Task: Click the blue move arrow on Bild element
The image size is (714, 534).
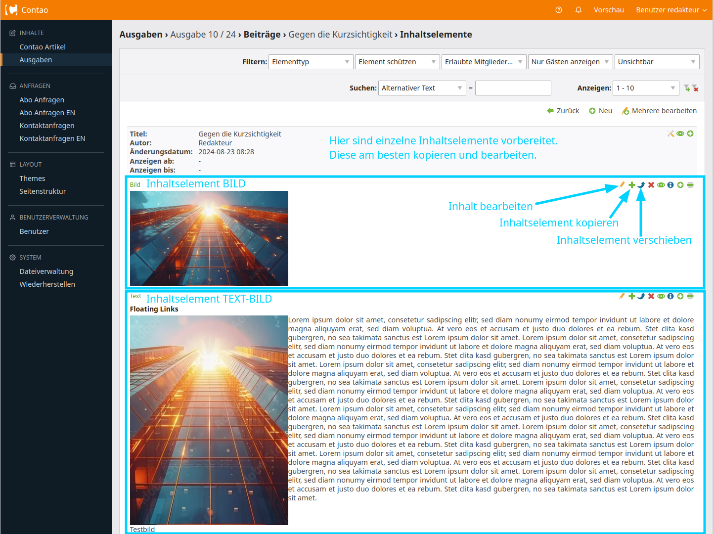Action: click(641, 185)
